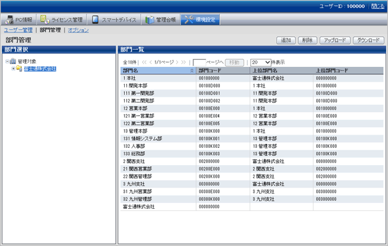Expand the 富士通株式会社 tree node

[x=13, y=68]
